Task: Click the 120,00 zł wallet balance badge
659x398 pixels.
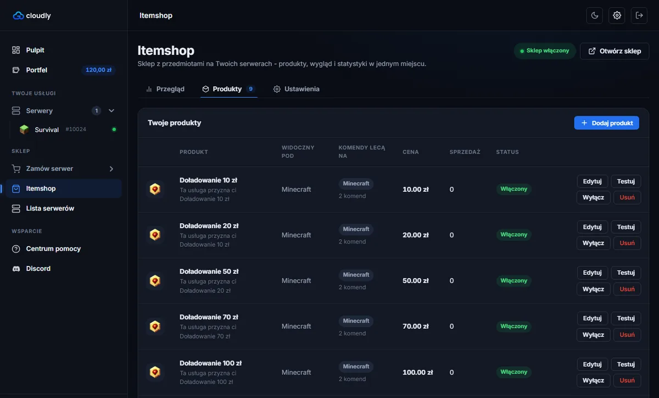Action: point(99,70)
